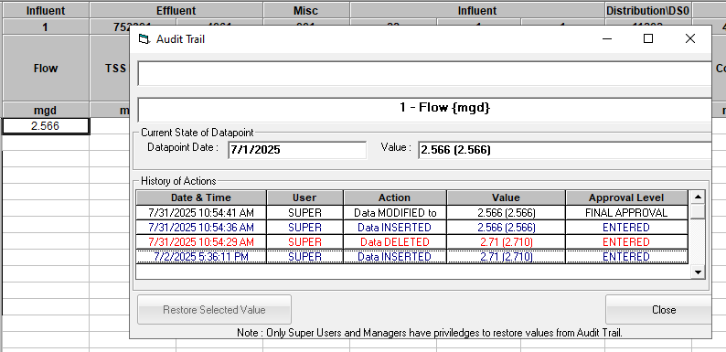The height and width of the screenshot is (352, 726).
Task: Click the Flow column header in spreadsheet
Action: 46,68
